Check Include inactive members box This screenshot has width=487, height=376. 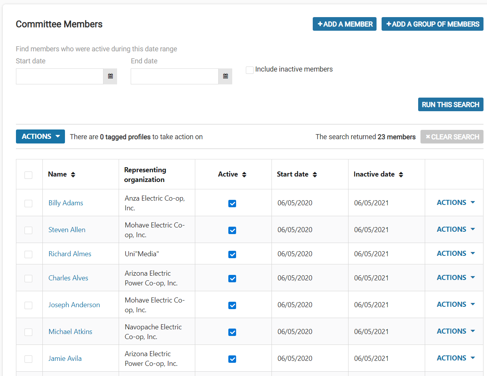250,70
